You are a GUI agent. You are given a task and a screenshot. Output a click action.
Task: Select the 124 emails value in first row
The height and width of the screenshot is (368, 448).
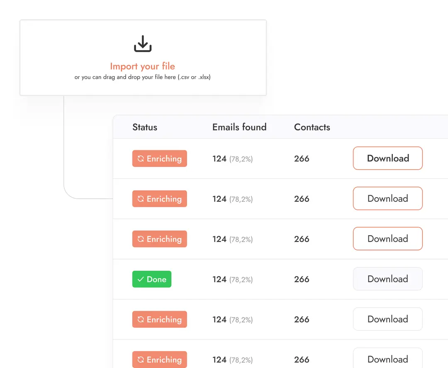219,159
